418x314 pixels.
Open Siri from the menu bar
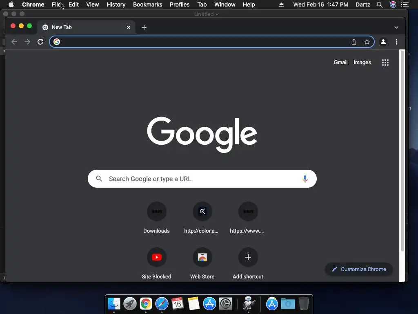(x=393, y=4)
